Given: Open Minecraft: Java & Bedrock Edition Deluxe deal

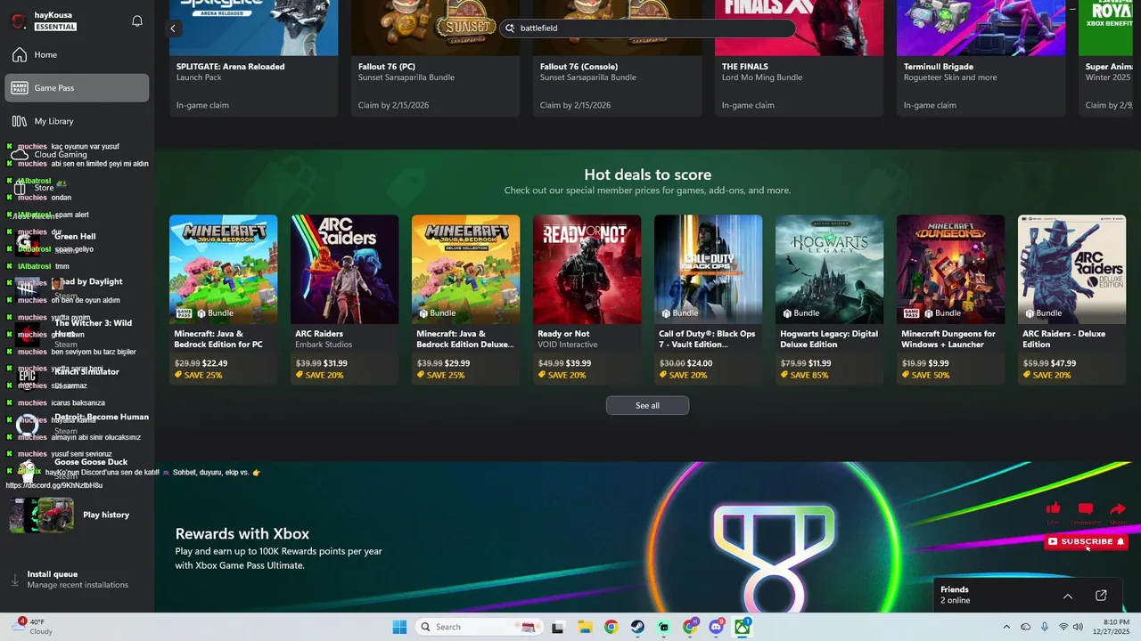Looking at the screenshot, I should pos(466,300).
